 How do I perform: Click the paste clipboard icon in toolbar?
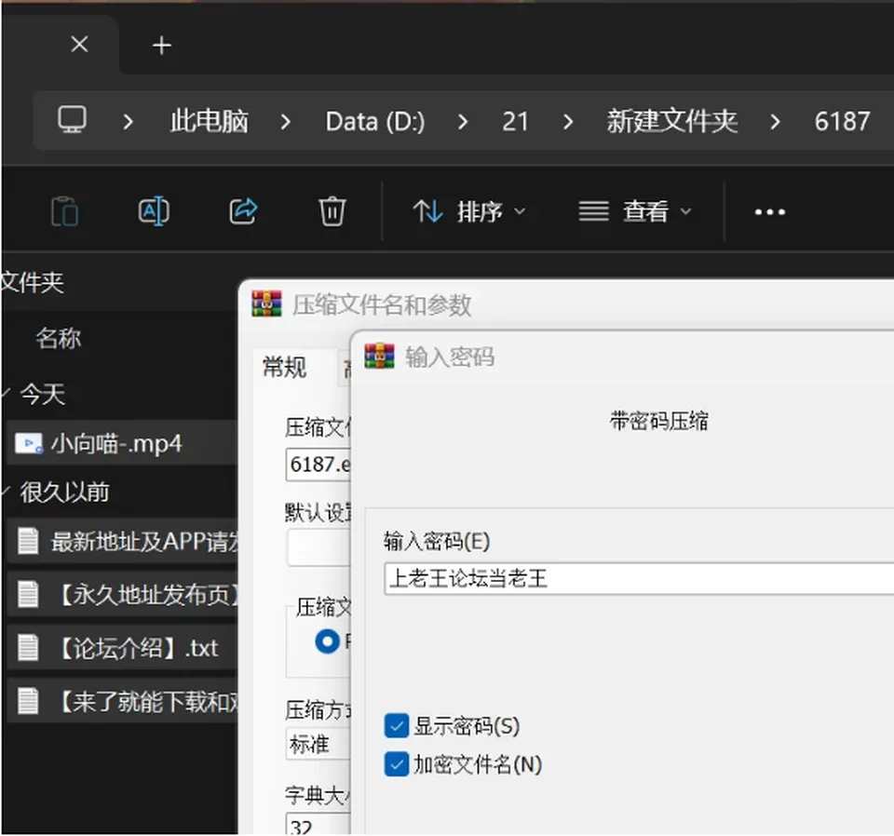[64, 212]
